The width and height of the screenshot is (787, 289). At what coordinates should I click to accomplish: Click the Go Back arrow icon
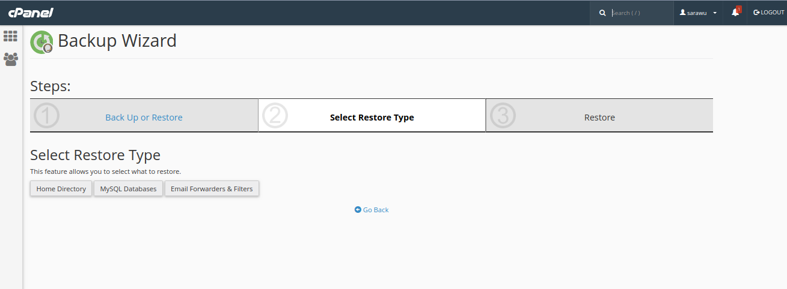tap(358, 210)
